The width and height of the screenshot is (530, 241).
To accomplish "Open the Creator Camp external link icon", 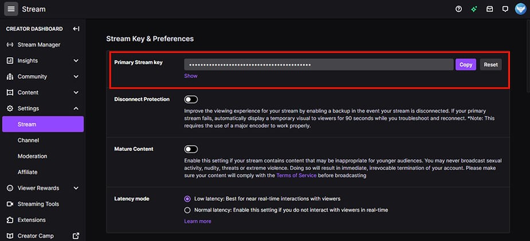I will [76, 236].
